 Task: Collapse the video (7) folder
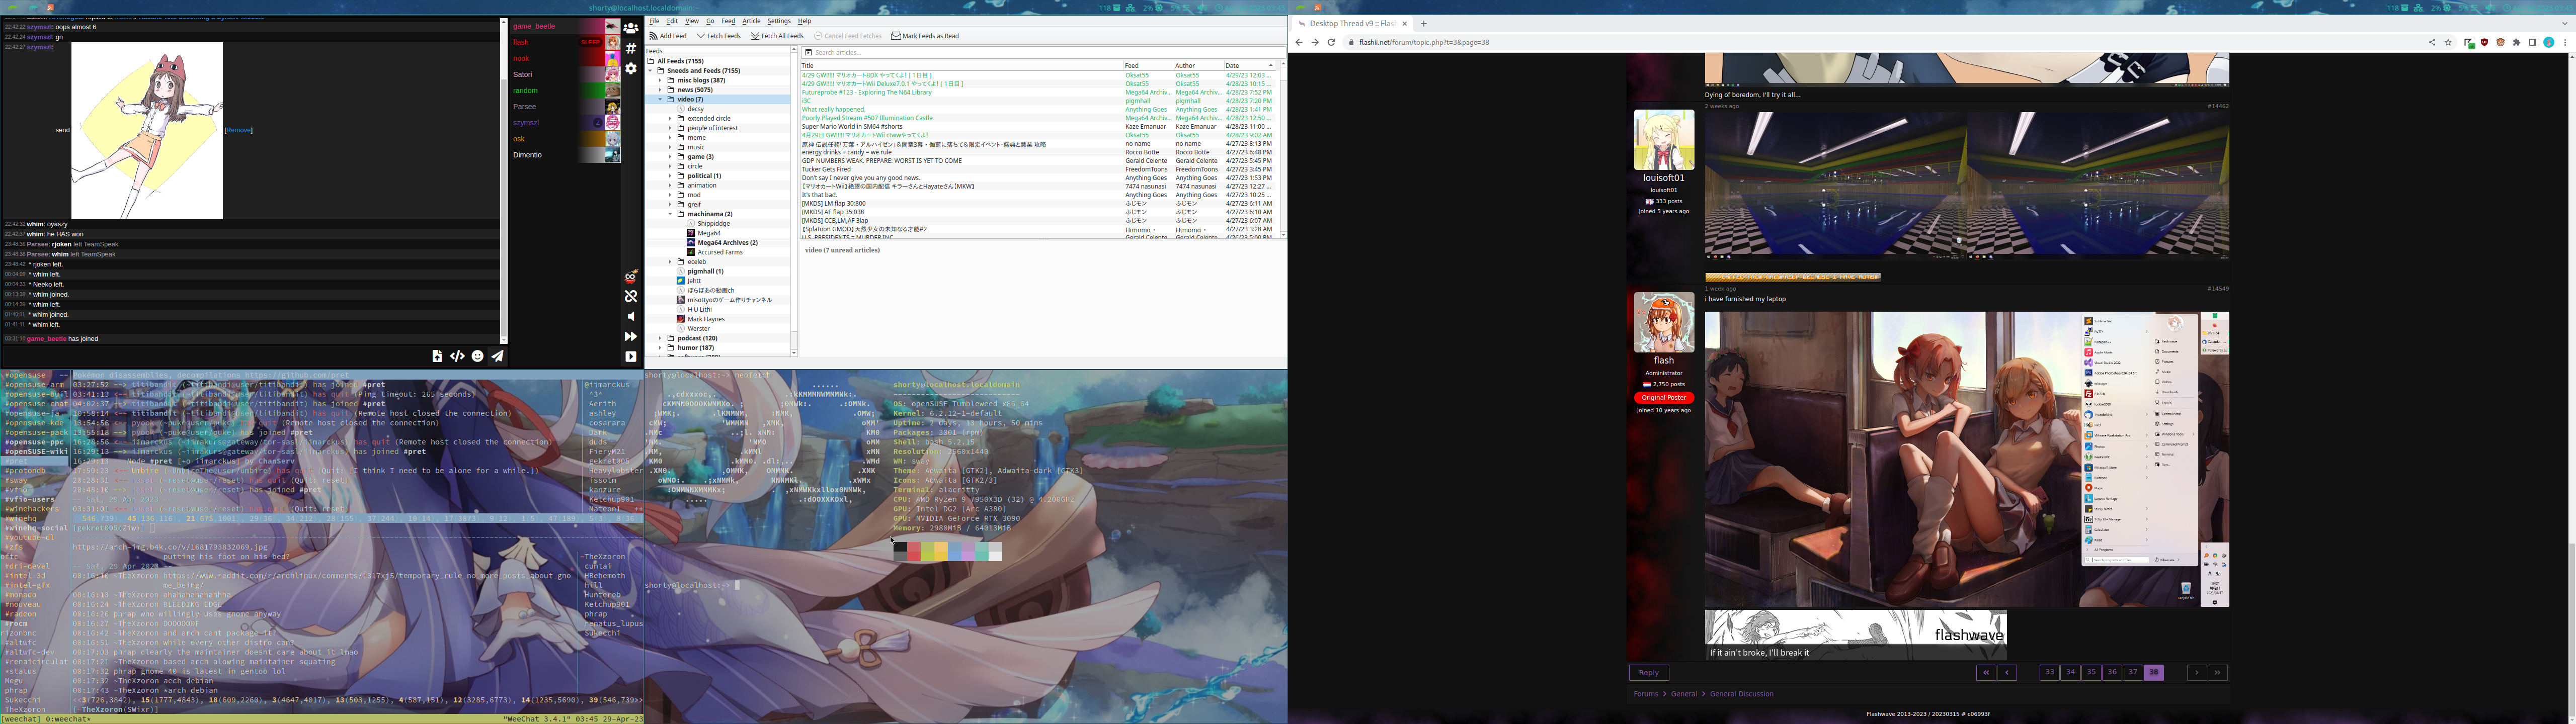[x=660, y=99]
